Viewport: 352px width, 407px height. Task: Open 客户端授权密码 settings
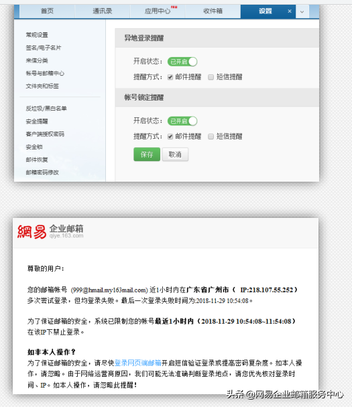coord(45,134)
